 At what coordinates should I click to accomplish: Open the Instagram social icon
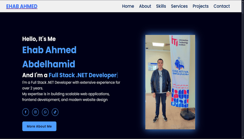(x=35, y=112)
